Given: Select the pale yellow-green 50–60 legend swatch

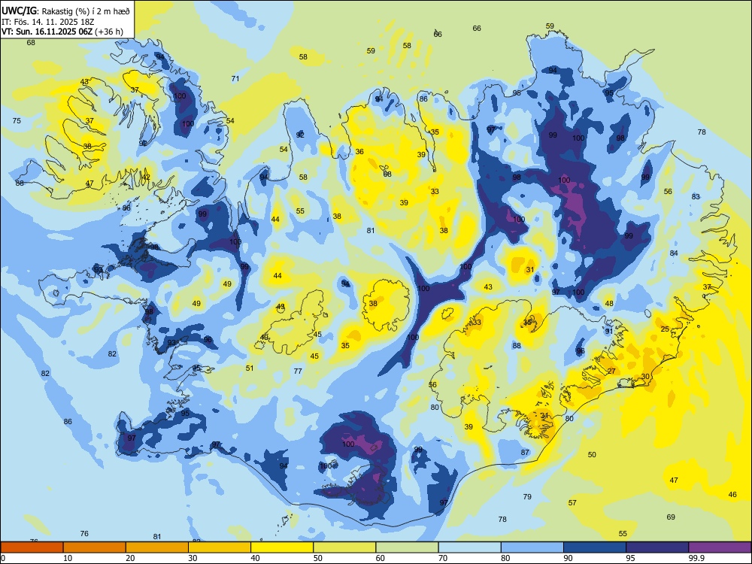Looking at the screenshot, I should [344, 547].
